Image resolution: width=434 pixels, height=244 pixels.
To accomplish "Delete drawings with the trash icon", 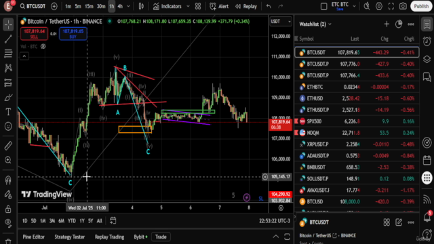I will [x=8, y=241].
